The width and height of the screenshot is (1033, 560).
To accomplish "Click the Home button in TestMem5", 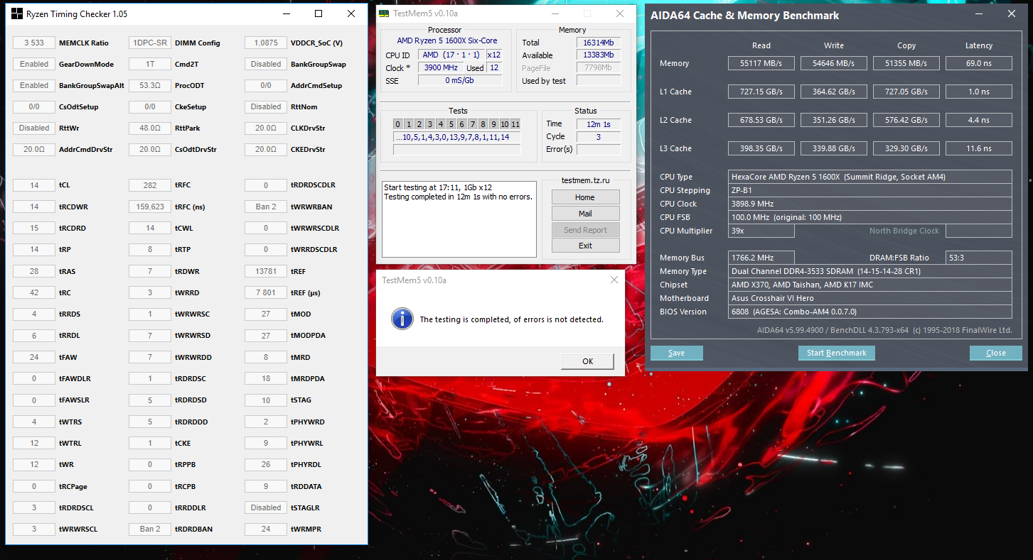I will point(585,197).
